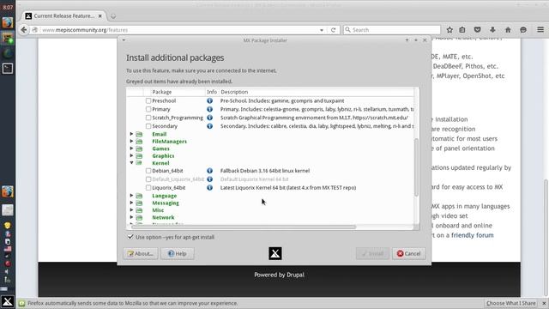
Task: Open the installer window menu arrow
Action: tap(124, 40)
